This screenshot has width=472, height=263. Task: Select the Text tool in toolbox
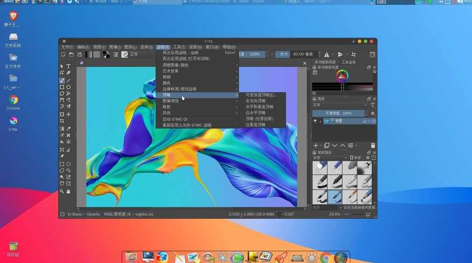click(69, 66)
